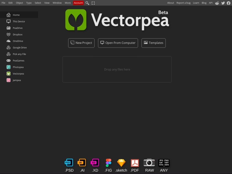Open the More menu
Screen dimensions: 232x174
coord(68,3)
